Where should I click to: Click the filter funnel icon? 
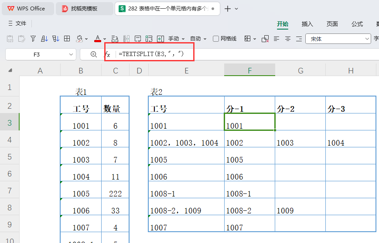(33, 39)
